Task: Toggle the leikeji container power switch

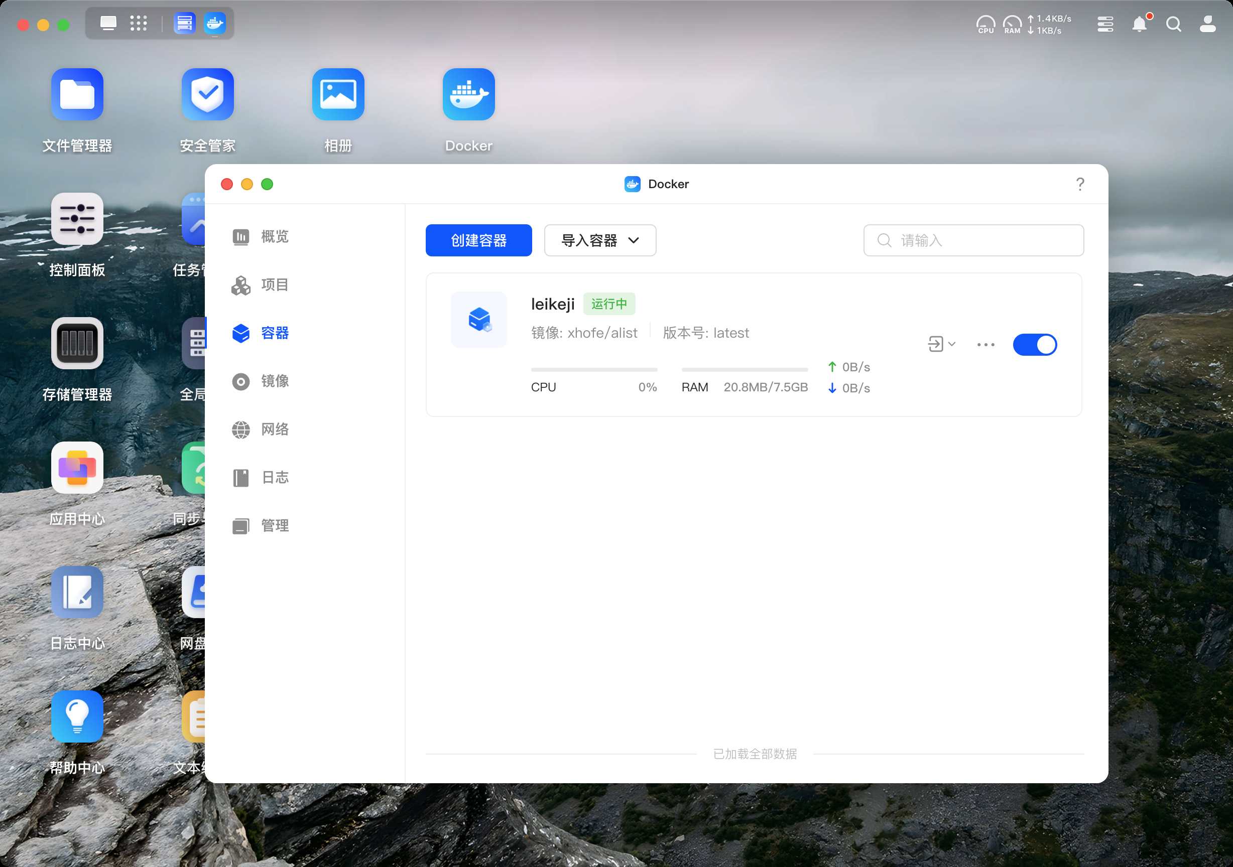Action: pyautogui.click(x=1034, y=344)
